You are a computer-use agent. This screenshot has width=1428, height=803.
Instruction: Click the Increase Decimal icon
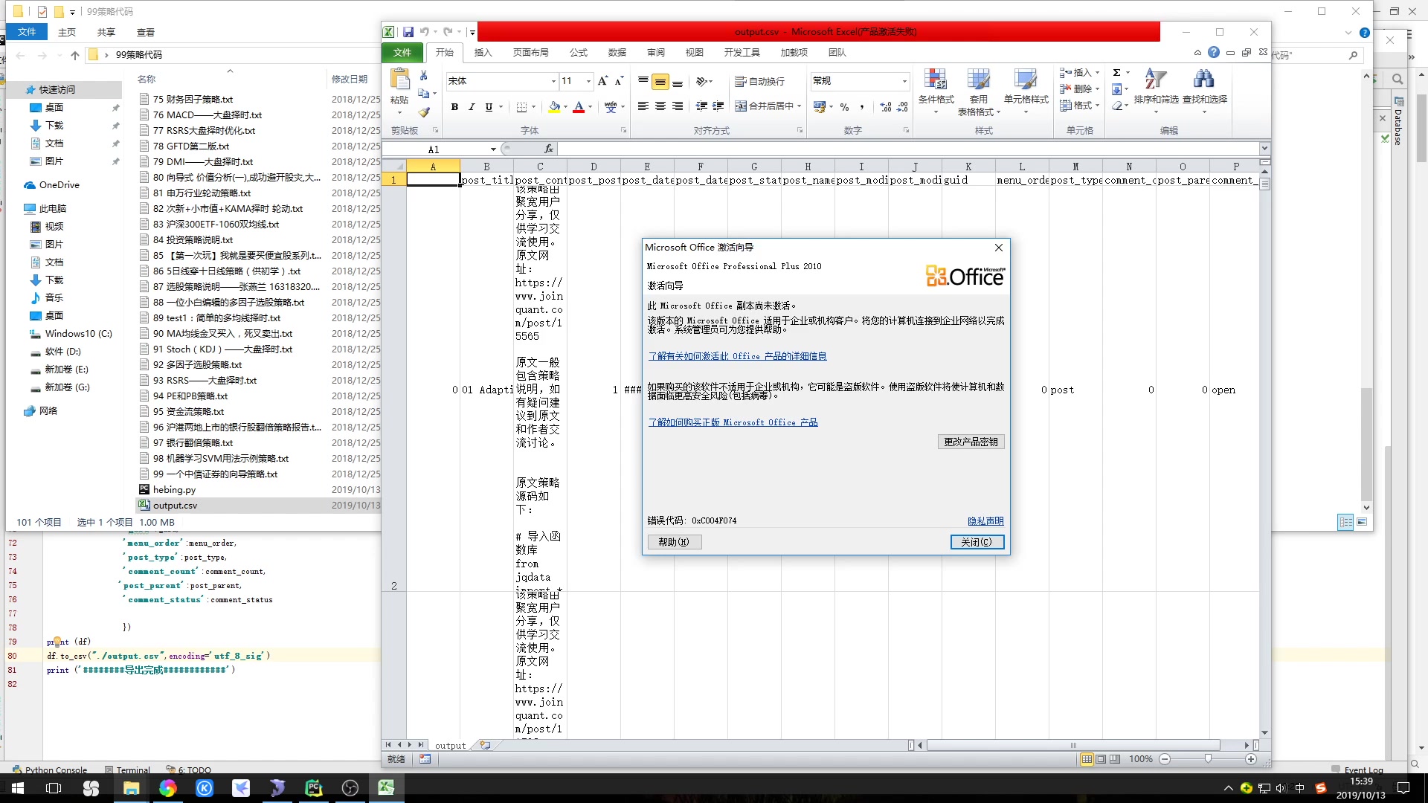pyautogui.click(x=885, y=107)
